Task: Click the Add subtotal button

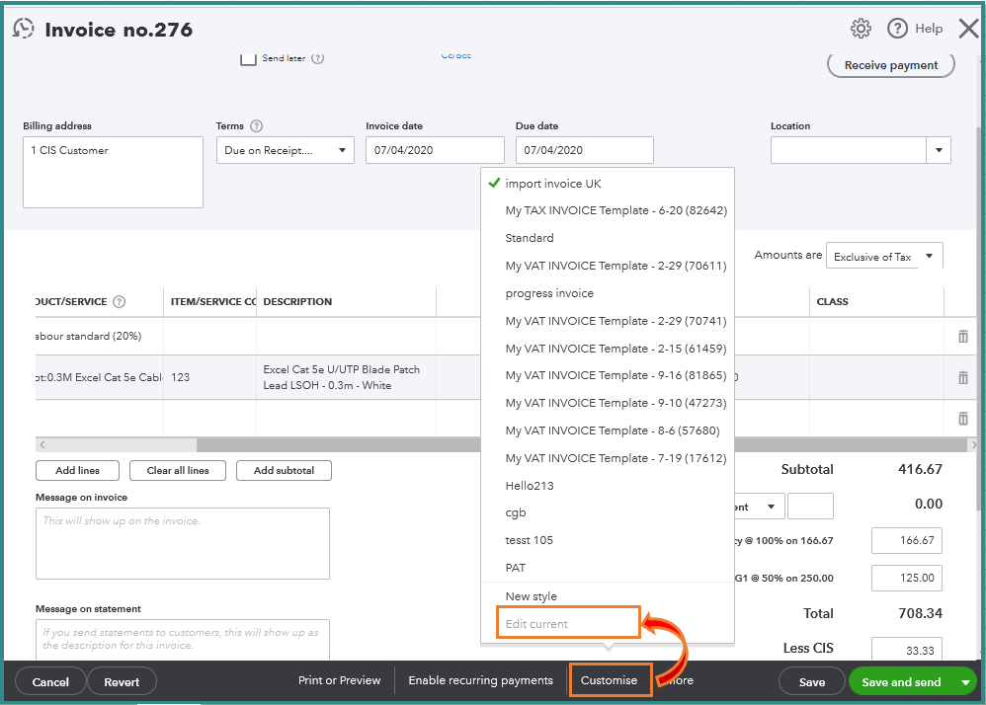Action: (284, 471)
